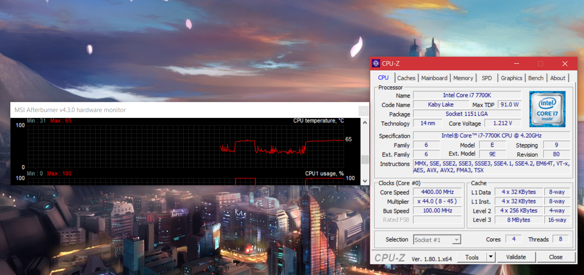Click the 'MSI Afterburner v4.3.0 hardware monitor' title
Viewport: 584px width, 275px height.
tap(70, 110)
